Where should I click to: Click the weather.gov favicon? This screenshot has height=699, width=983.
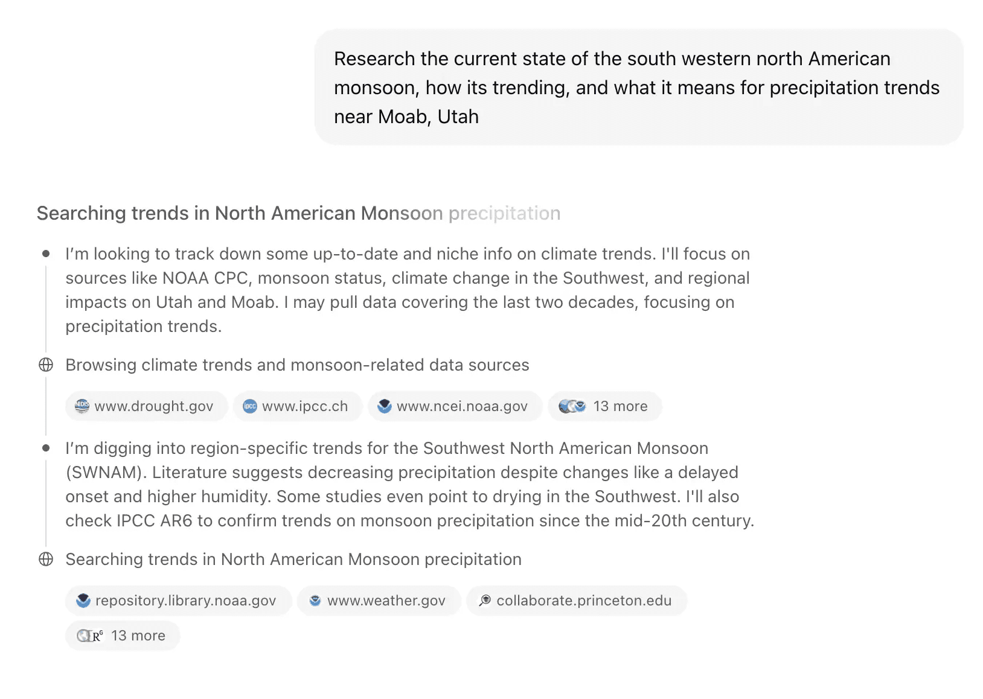tap(315, 601)
